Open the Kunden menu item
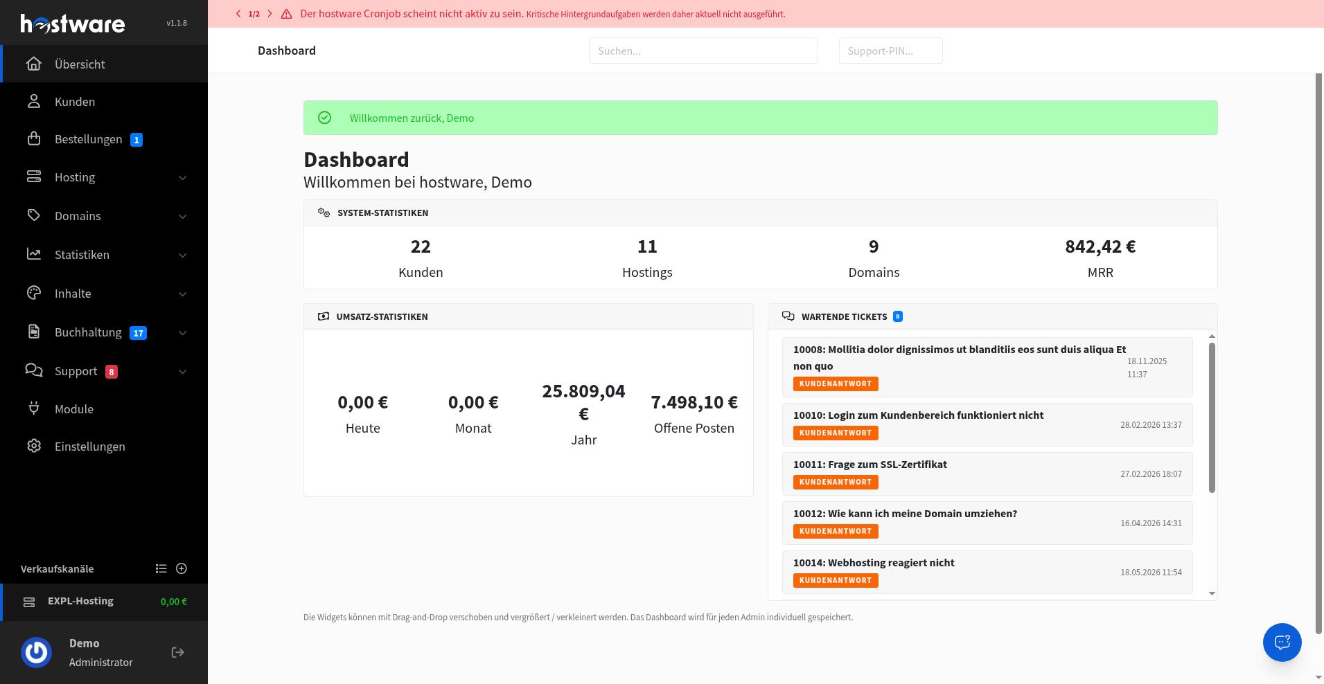 click(x=104, y=101)
